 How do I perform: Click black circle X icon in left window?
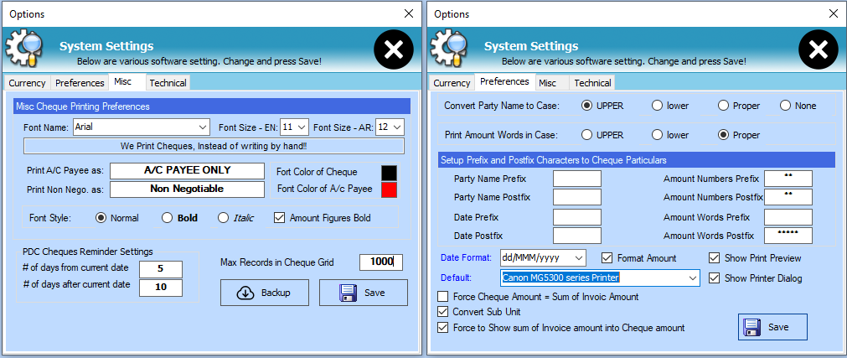point(393,50)
